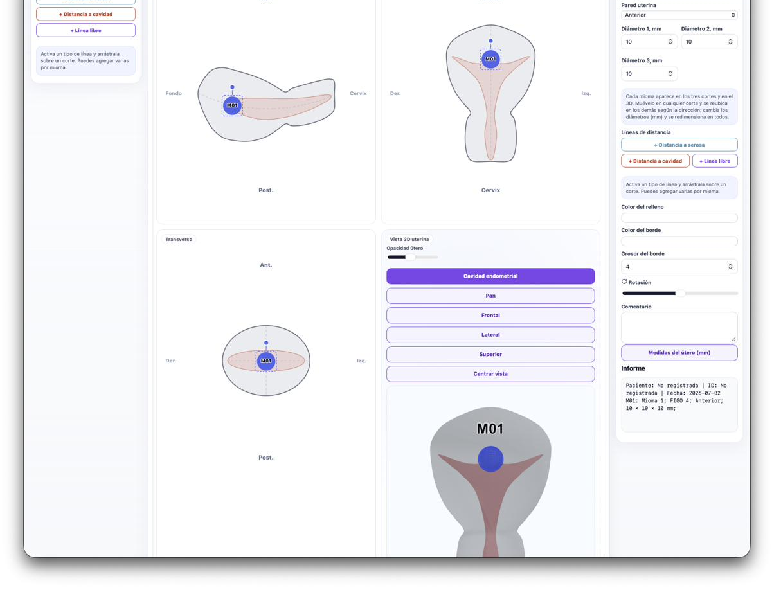Image resolution: width=774 pixels, height=590 pixels.
Task: Switch 3D view to Frontal
Action: point(491,316)
